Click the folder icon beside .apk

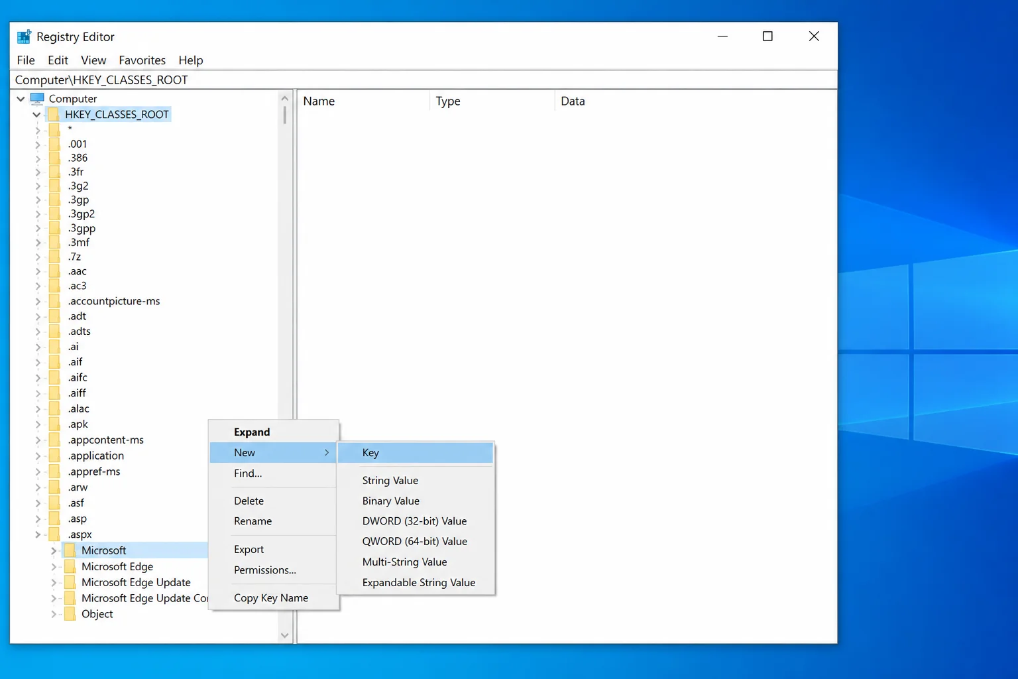(54, 424)
